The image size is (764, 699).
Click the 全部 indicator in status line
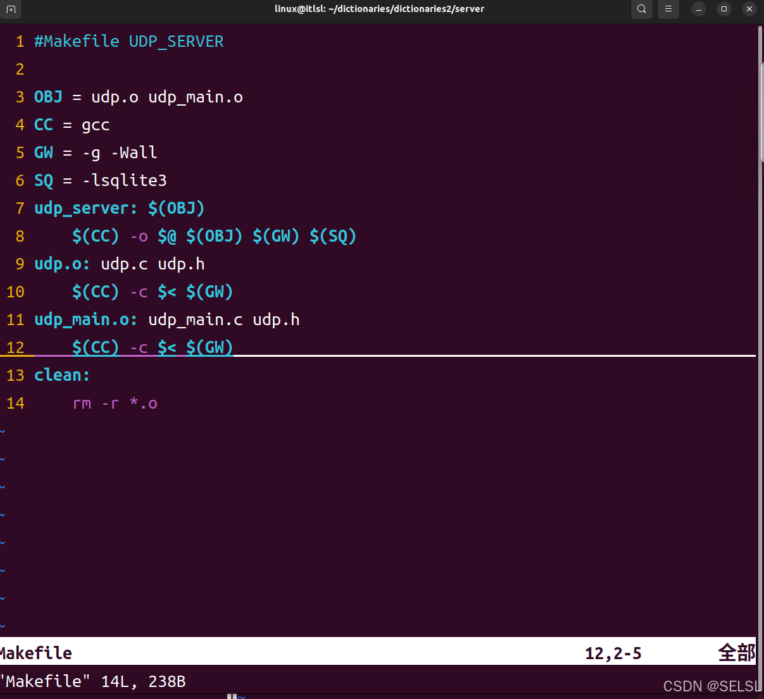tap(736, 652)
